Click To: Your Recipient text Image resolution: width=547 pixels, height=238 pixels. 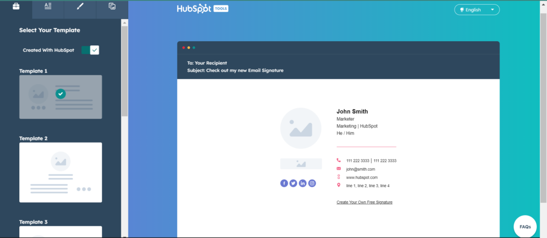(x=207, y=63)
